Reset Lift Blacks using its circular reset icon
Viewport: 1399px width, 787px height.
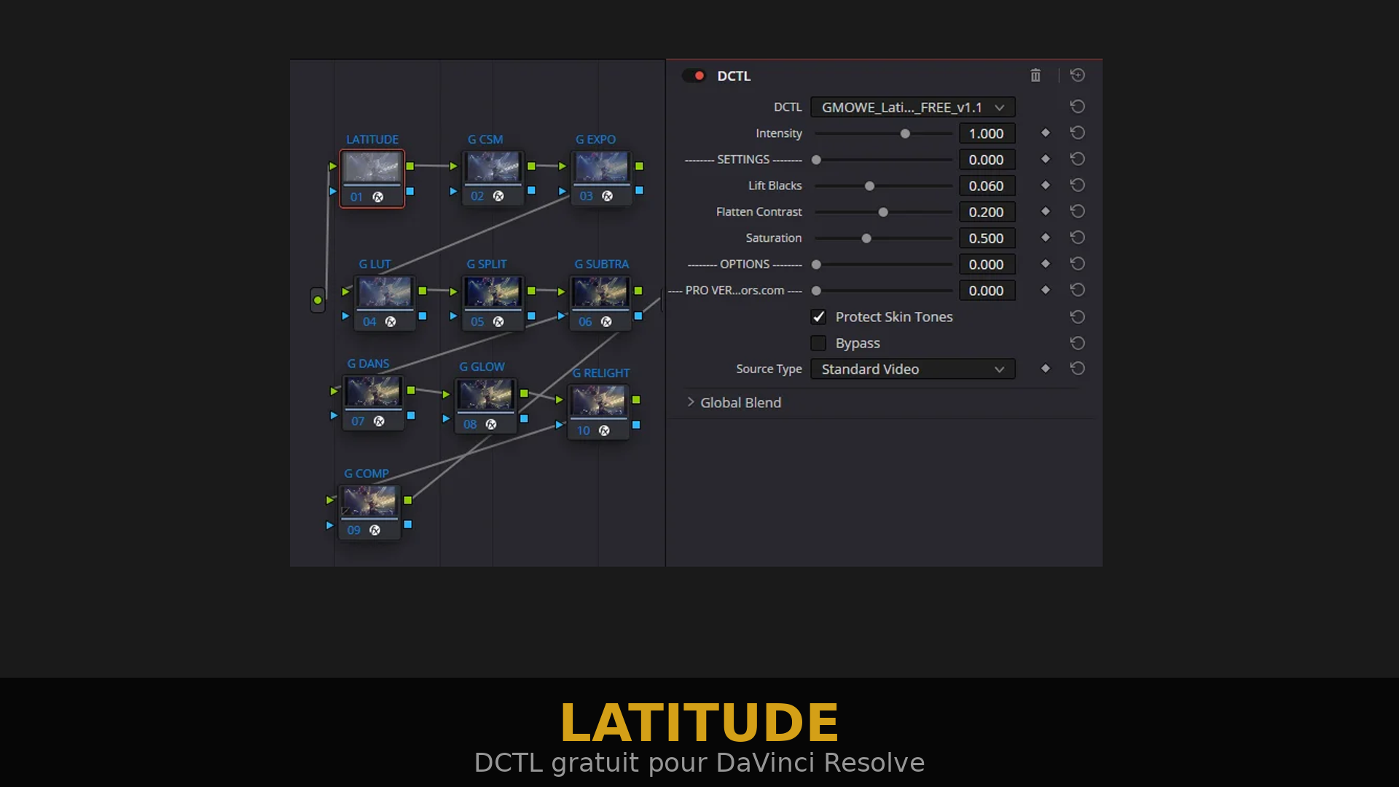(1078, 185)
